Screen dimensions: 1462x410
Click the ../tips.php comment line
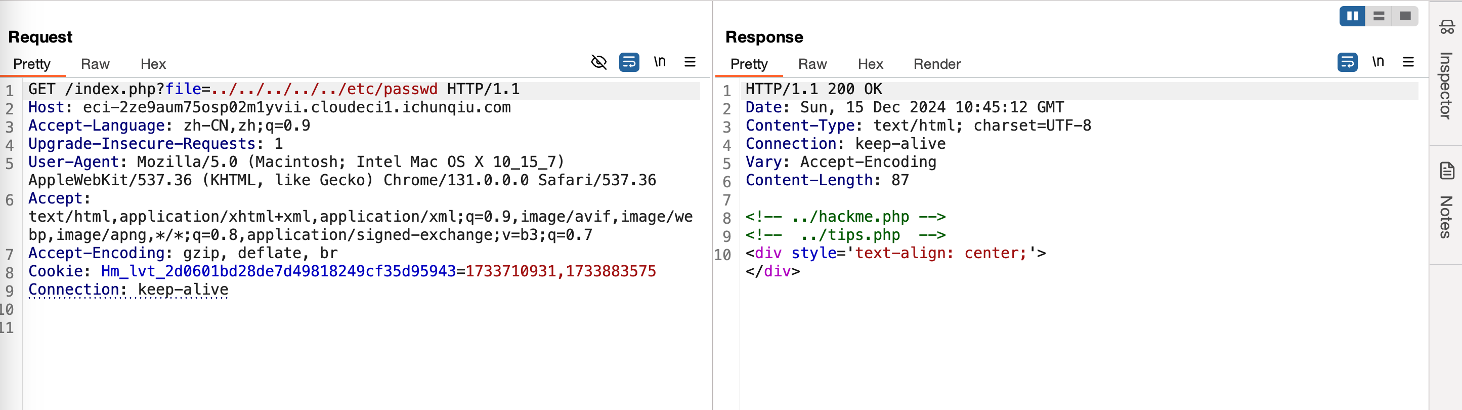point(846,234)
